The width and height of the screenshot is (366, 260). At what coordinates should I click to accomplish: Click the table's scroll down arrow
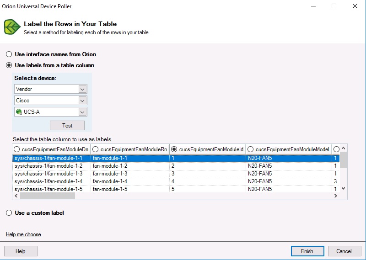pyautogui.click(x=343, y=188)
